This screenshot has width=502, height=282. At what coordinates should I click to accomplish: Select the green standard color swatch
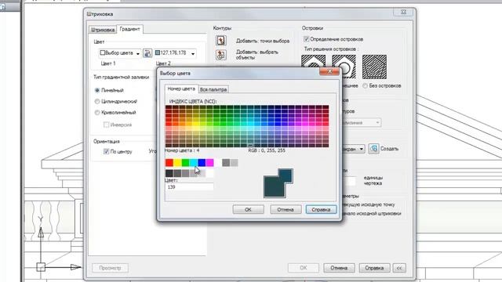point(185,163)
